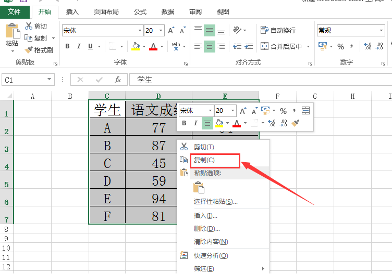This screenshot has height=274, width=392.
Task: Click the Format Painter (格式刷) in ribbon
Action: coord(39,50)
